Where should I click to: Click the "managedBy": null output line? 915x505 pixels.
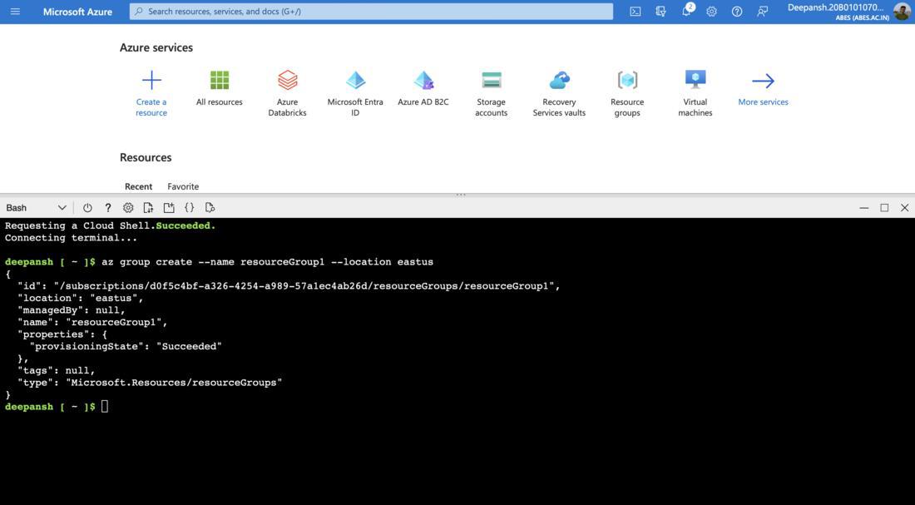tap(72, 310)
